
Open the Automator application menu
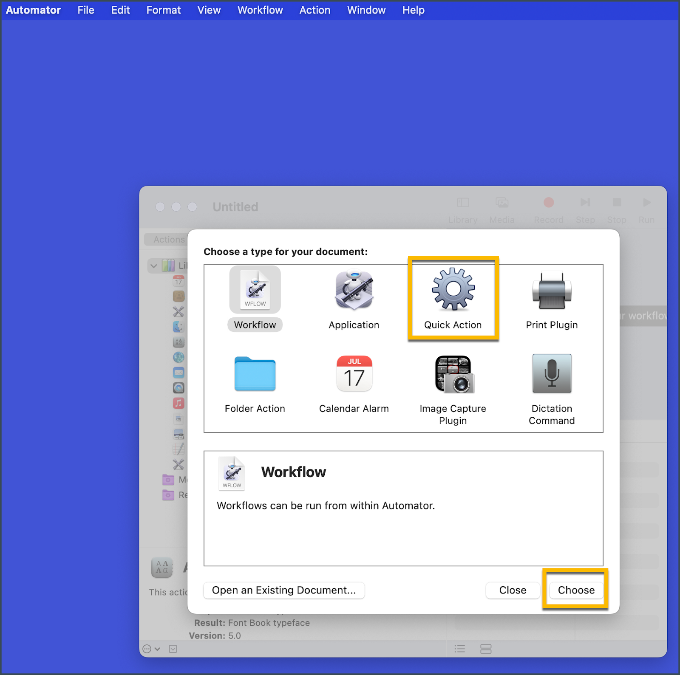coord(33,10)
